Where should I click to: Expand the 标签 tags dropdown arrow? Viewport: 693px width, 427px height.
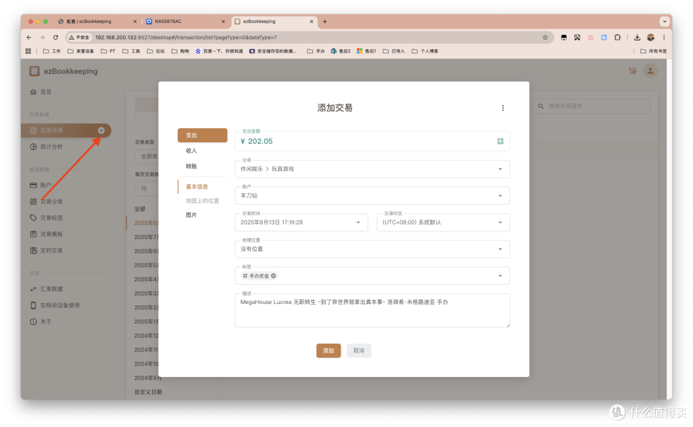click(x=501, y=276)
